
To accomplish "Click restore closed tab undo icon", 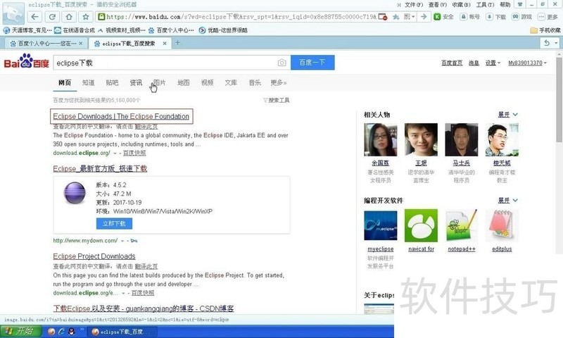I will [547, 43].
